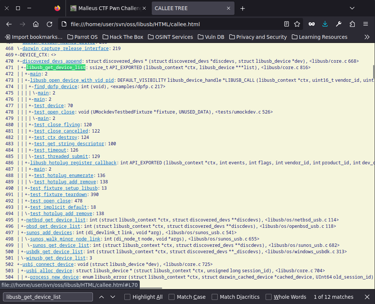
Task: Click the Back navigation arrow
Action: point(9,24)
